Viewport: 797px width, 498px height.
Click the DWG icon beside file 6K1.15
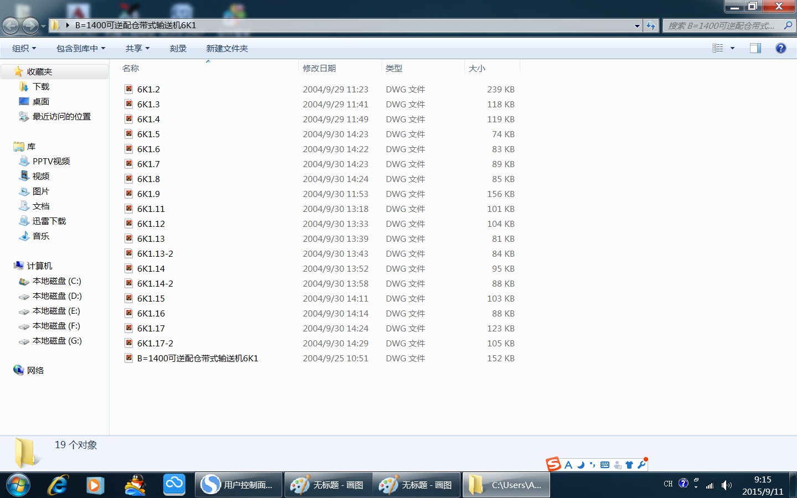pos(128,298)
